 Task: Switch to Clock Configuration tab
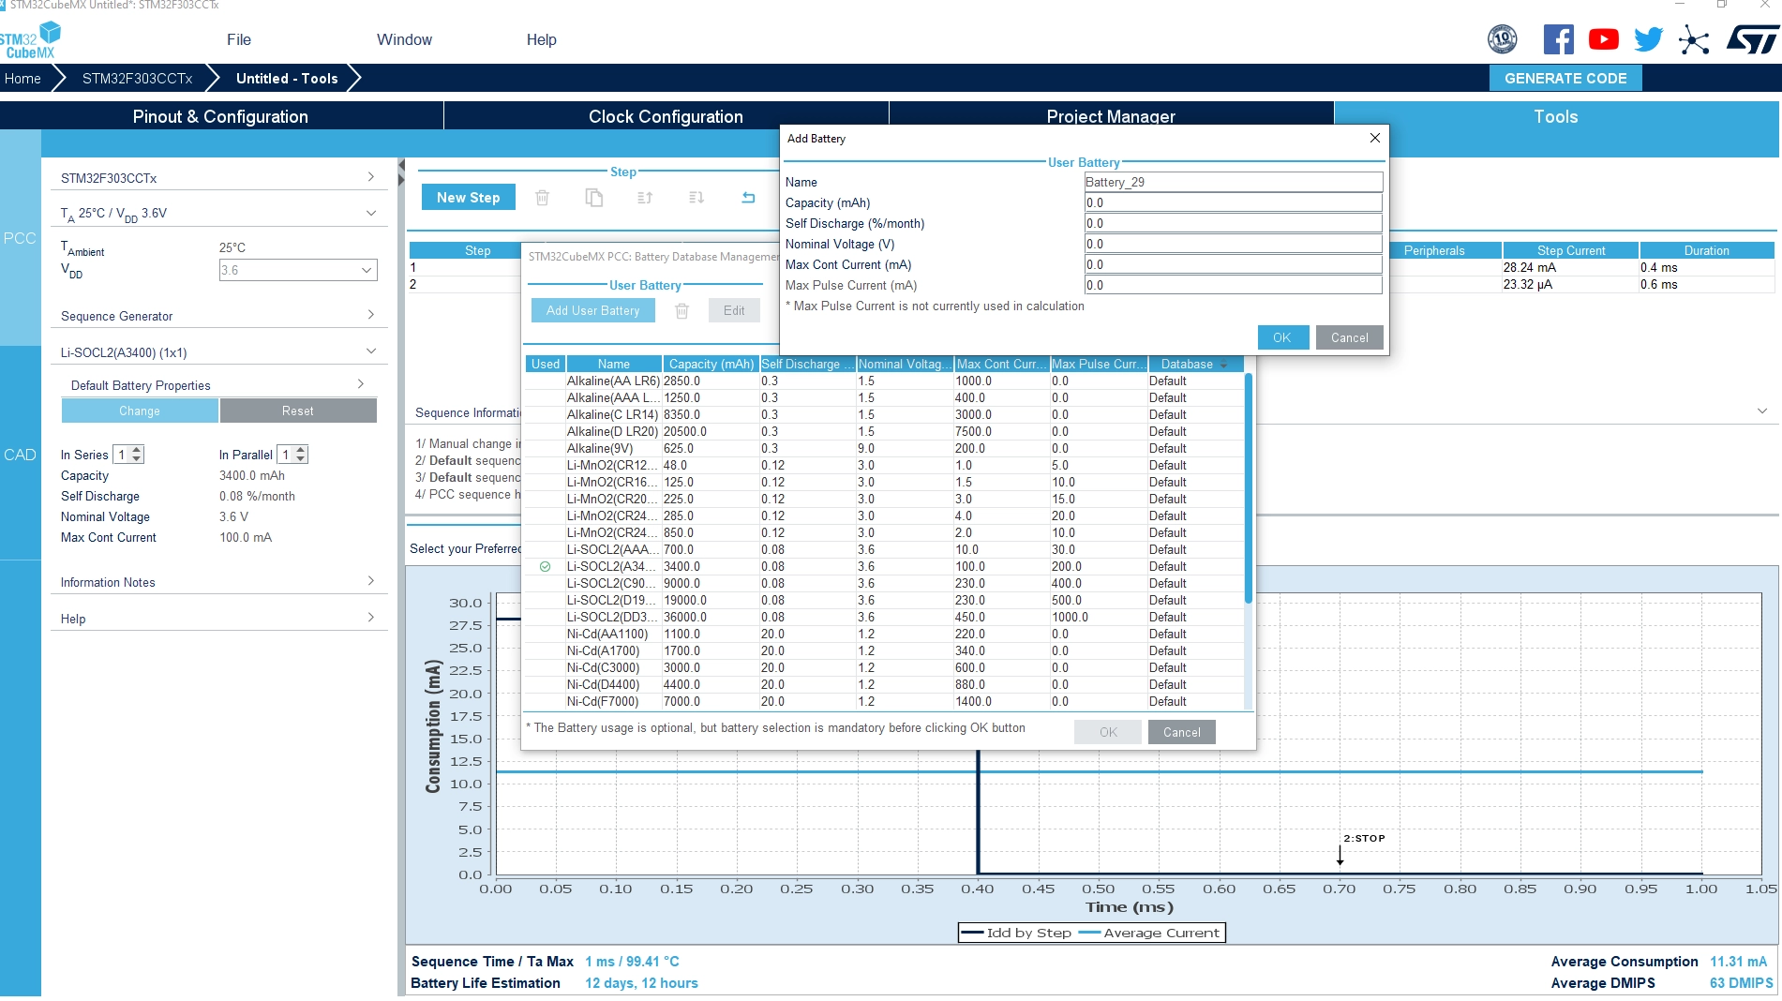[x=666, y=116]
